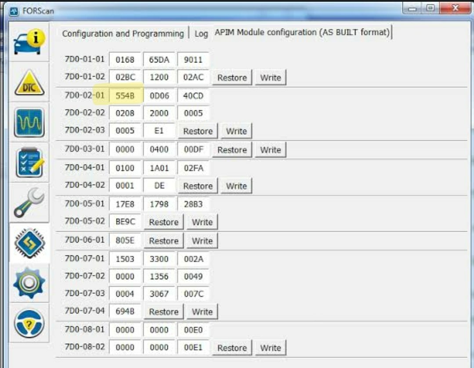Image resolution: width=474 pixels, height=368 pixels.
Task: Click the 1200 field in row 7D0-01-02
Action: click(159, 77)
